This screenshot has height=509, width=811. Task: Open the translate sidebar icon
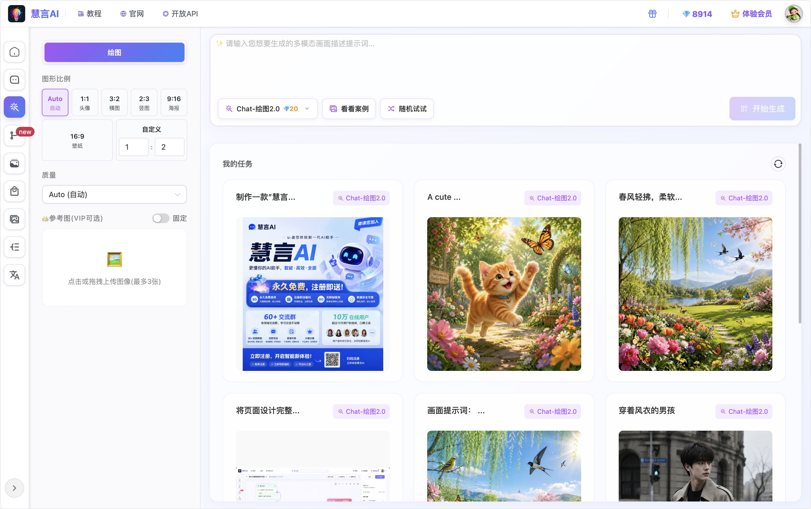click(x=14, y=275)
